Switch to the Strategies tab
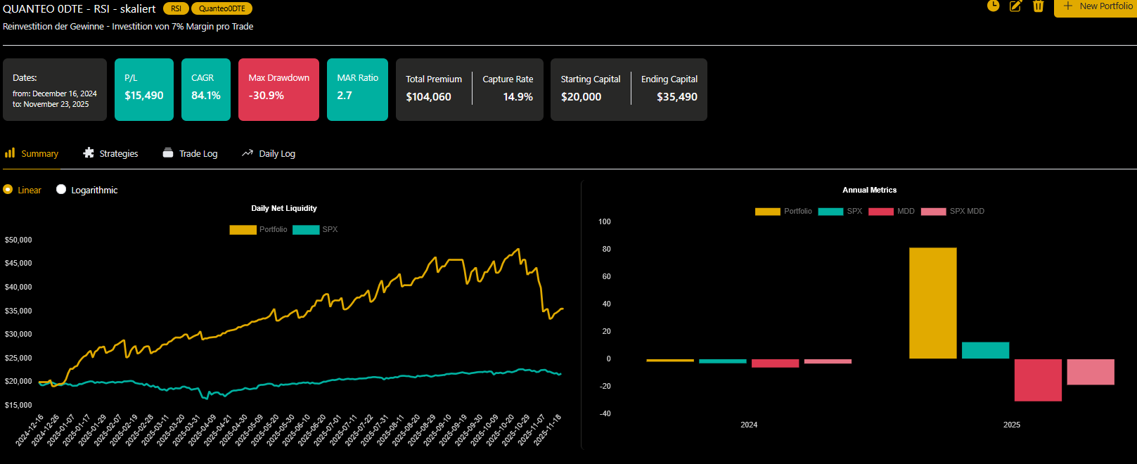Image resolution: width=1137 pixels, height=464 pixels. 118,154
